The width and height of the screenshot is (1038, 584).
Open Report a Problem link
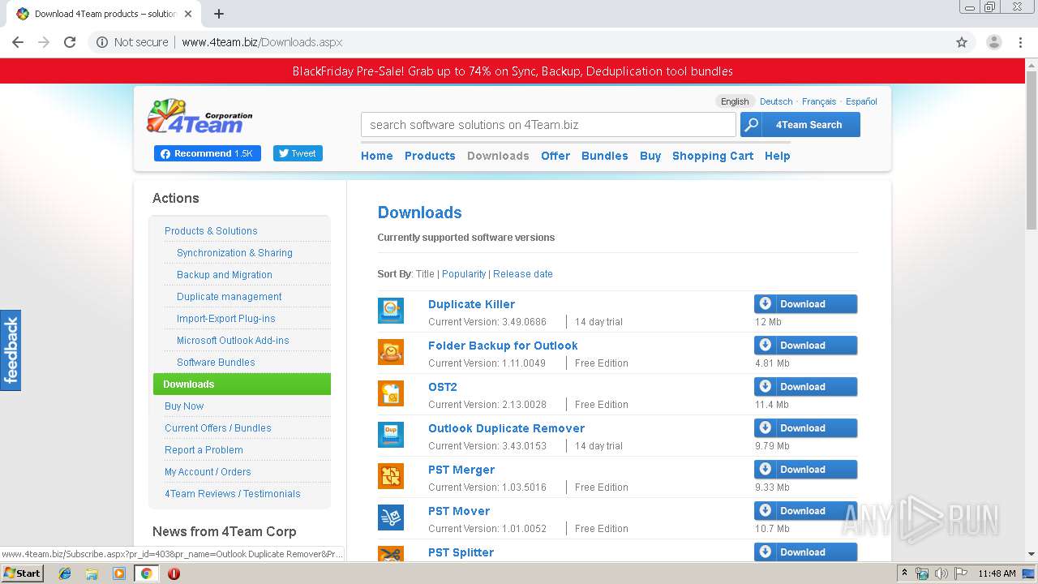click(x=204, y=450)
